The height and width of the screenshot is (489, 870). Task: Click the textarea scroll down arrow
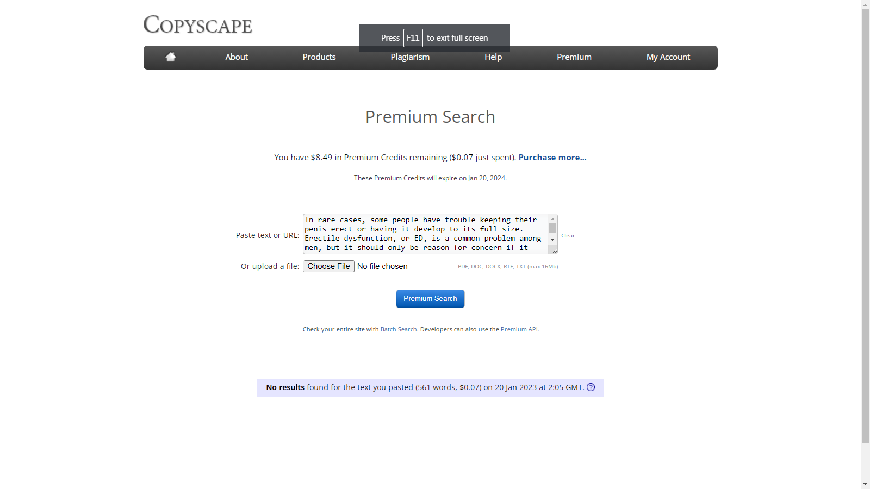point(553,240)
